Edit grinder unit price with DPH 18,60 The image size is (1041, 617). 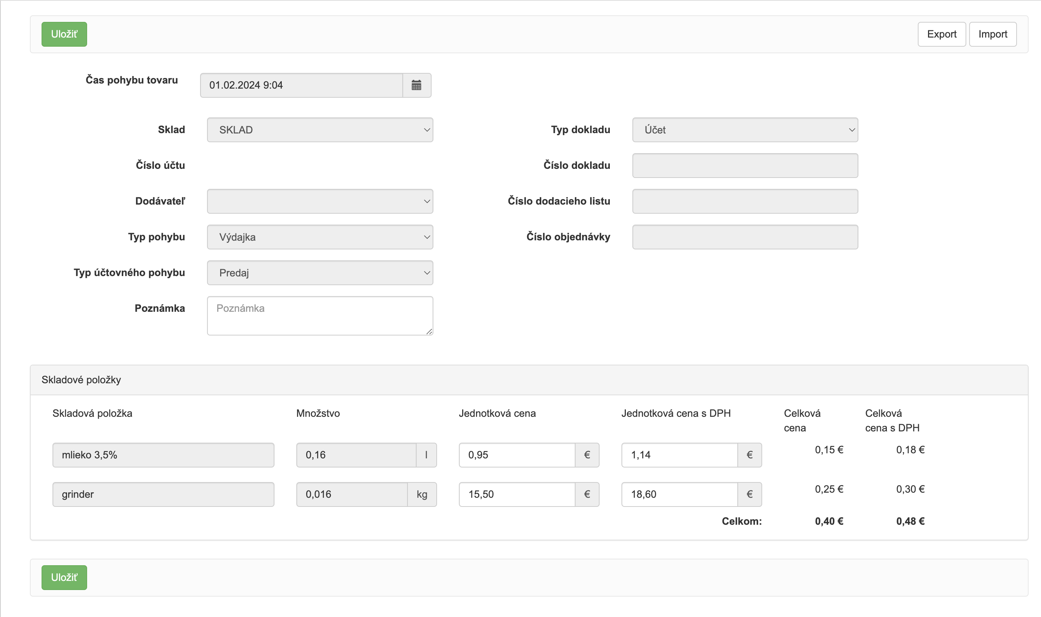[x=679, y=494]
